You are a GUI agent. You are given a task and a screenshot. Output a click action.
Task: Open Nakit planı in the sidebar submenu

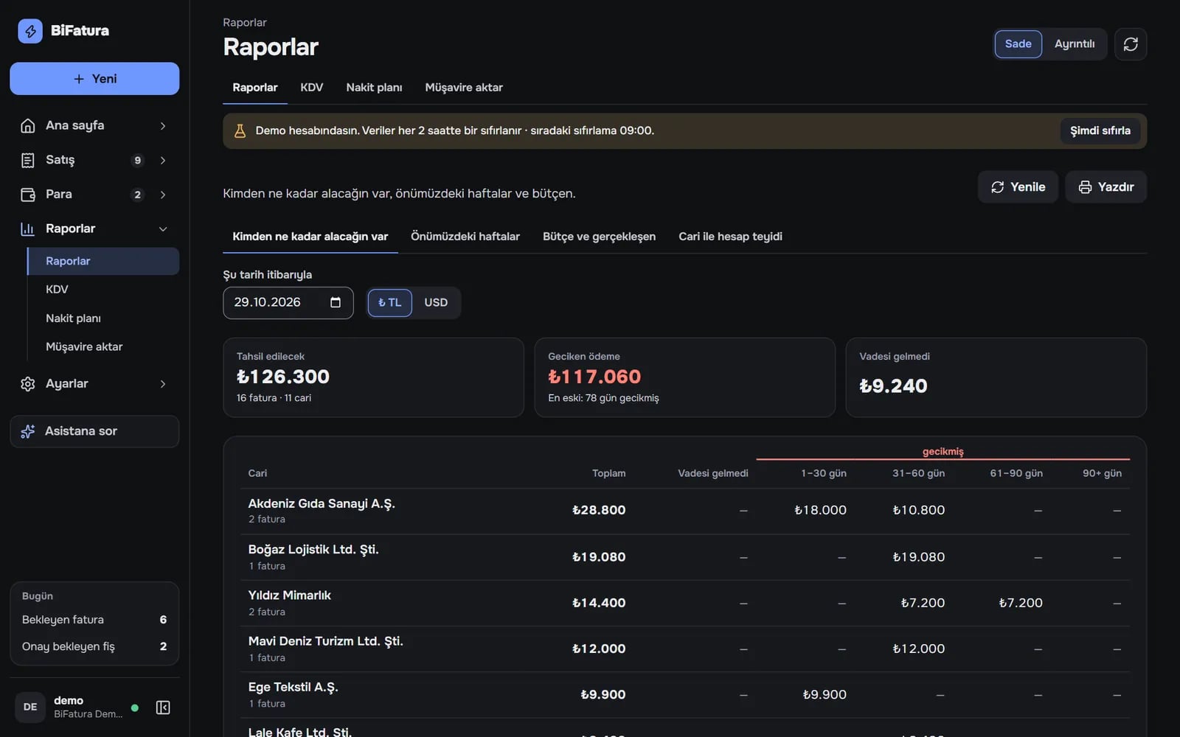pos(103,318)
